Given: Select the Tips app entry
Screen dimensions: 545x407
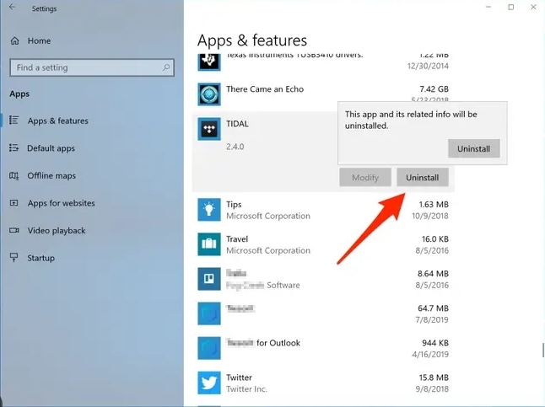Looking at the screenshot, I should 323,210.
